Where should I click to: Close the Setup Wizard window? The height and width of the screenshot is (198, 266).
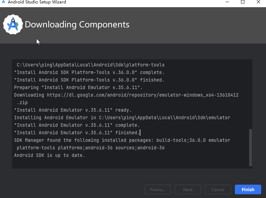click(258, 2)
